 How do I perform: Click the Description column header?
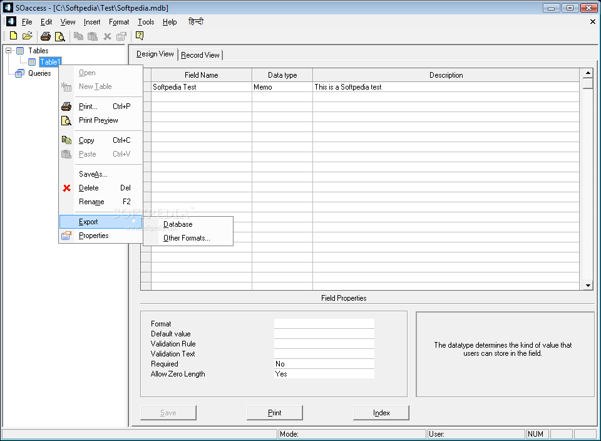tap(446, 75)
